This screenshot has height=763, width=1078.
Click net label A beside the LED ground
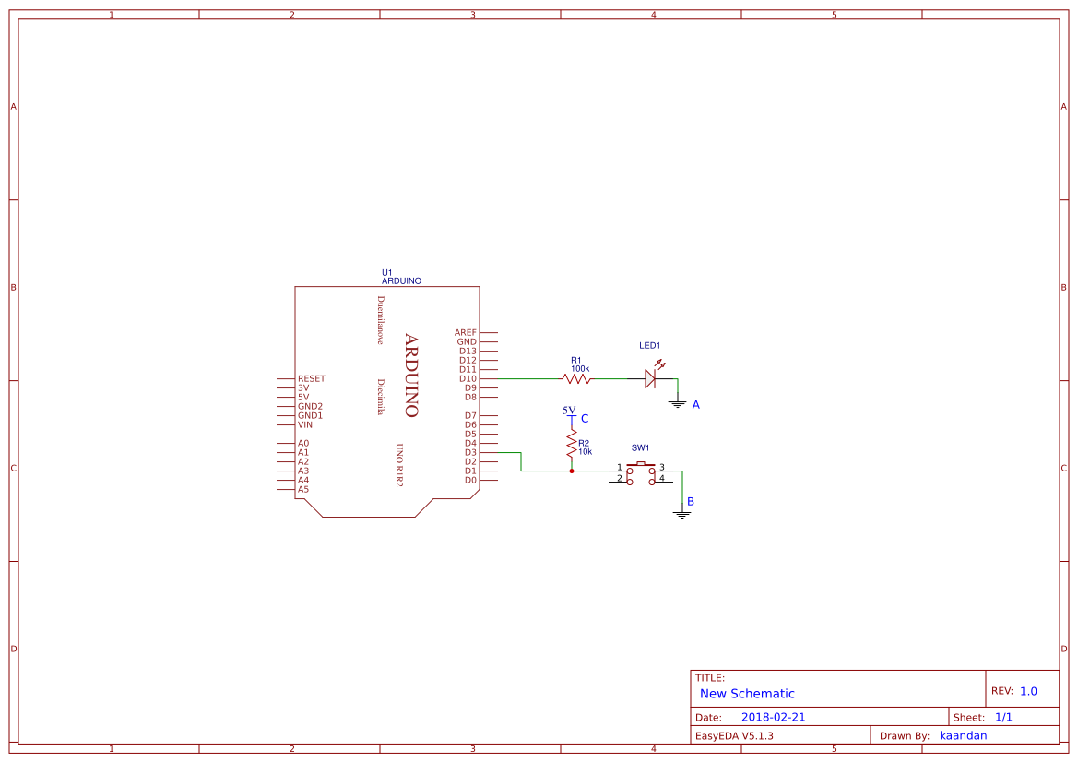(x=694, y=404)
